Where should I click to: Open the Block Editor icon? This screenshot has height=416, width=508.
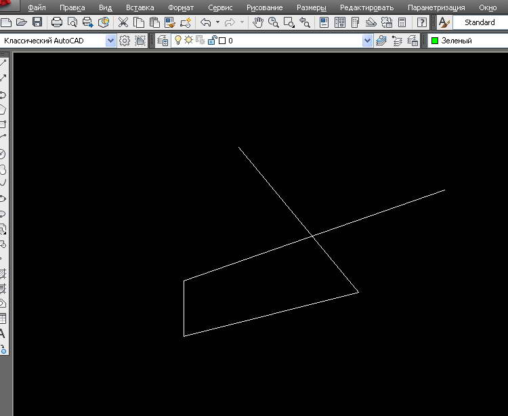click(x=186, y=22)
